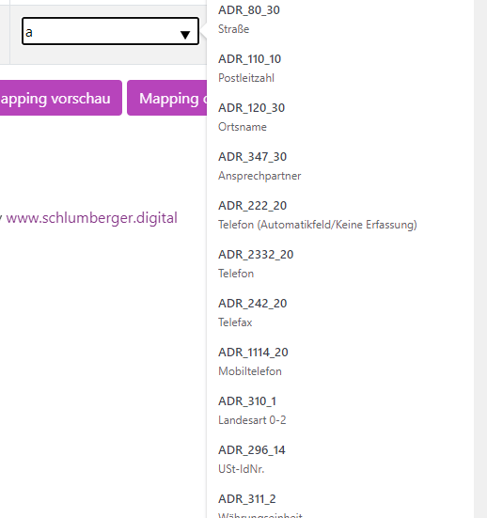Screen dimensions: 487x518
Task: Open the www.schlumberger.digital link
Action: tap(91, 218)
